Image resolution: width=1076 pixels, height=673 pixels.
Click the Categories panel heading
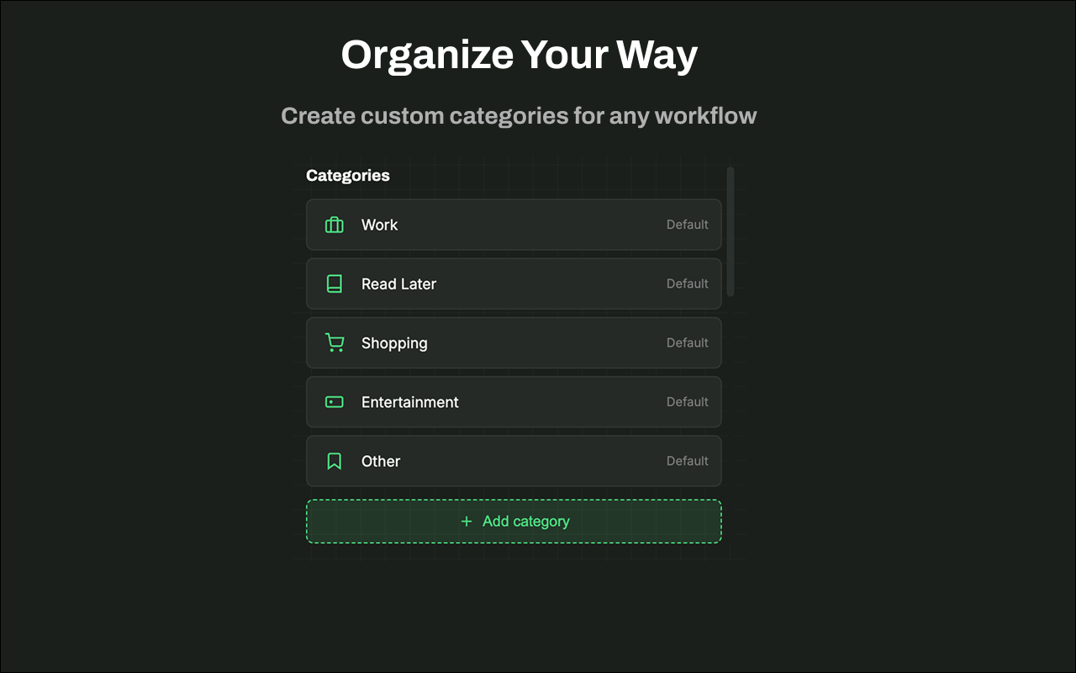click(x=347, y=175)
